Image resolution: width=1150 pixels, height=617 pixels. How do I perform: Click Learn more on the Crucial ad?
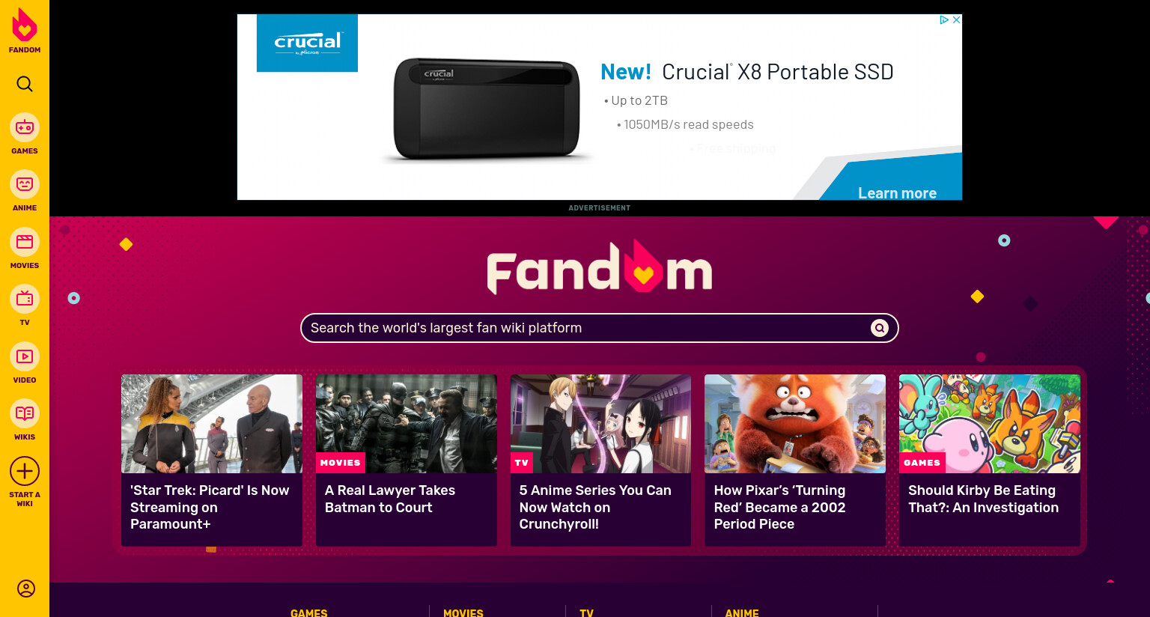[x=897, y=193]
